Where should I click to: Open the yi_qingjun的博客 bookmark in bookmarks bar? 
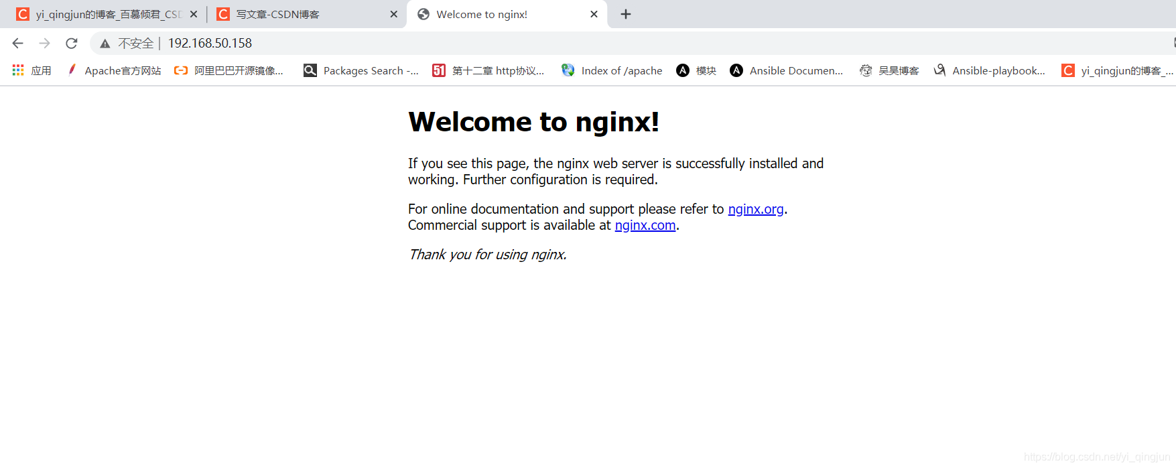tap(1118, 70)
